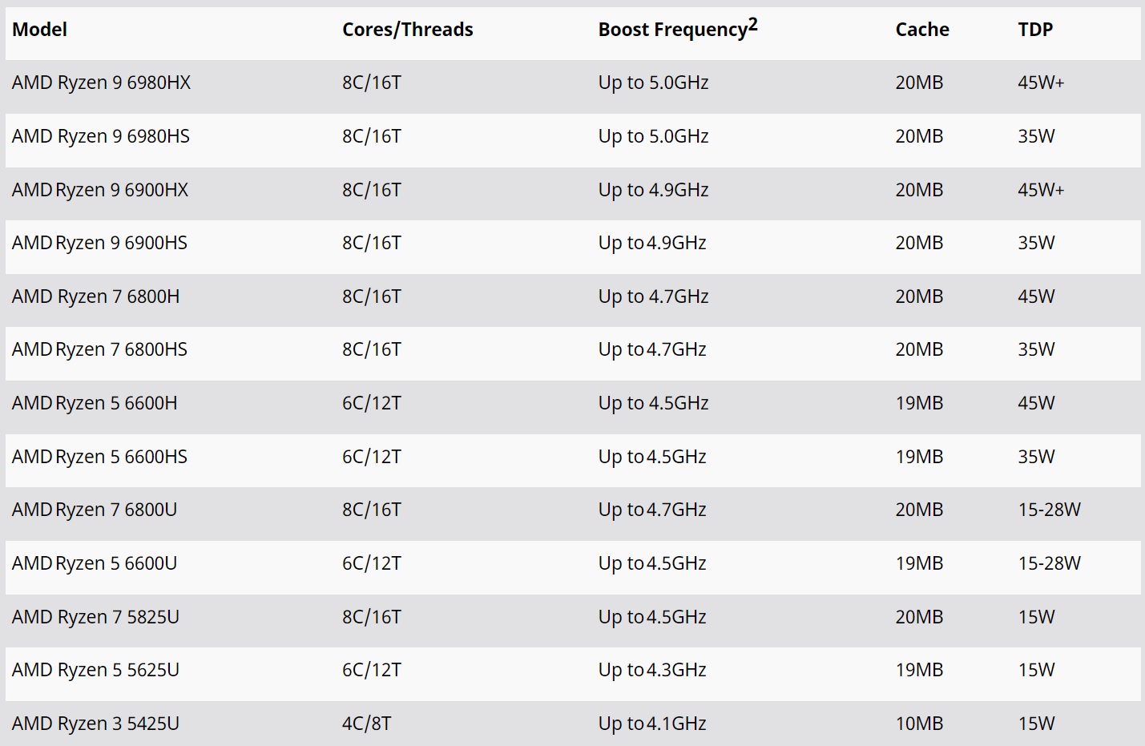The height and width of the screenshot is (746, 1145).
Task: Click the AMD Ryzen 7 6800H model
Action: point(95,296)
